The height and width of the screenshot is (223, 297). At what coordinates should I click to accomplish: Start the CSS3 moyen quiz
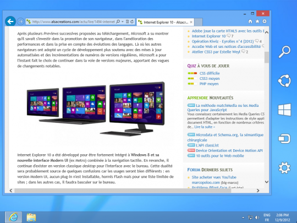(x=210, y=79)
